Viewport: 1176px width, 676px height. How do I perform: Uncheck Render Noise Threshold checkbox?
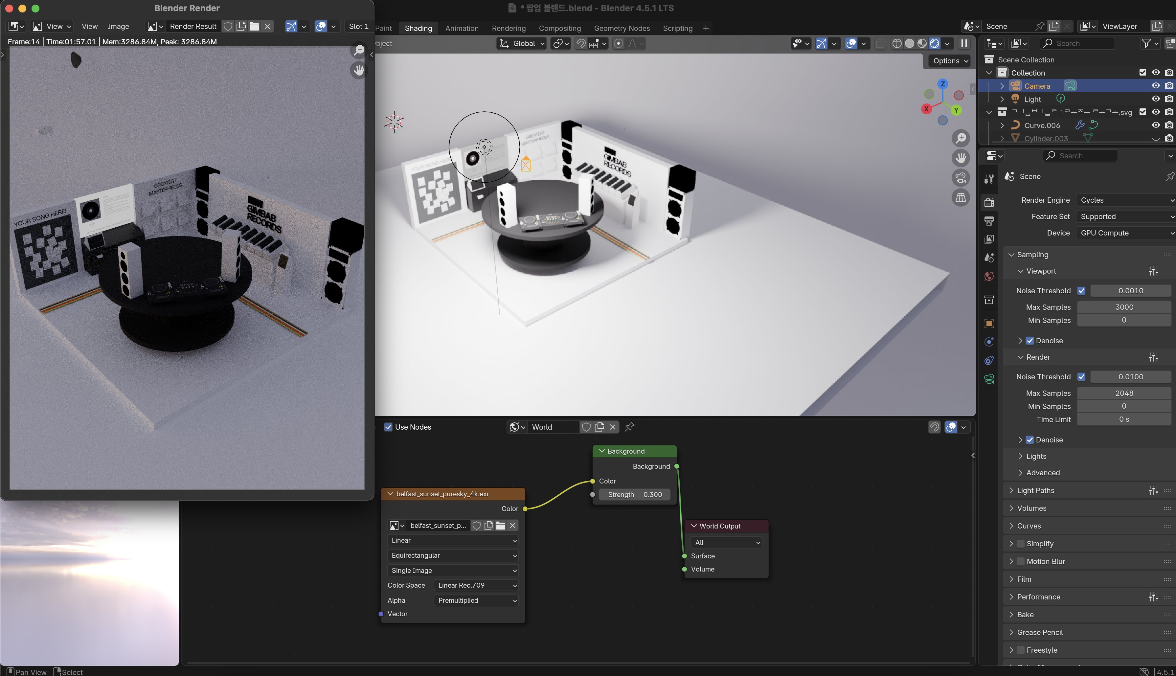[x=1081, y=376]
